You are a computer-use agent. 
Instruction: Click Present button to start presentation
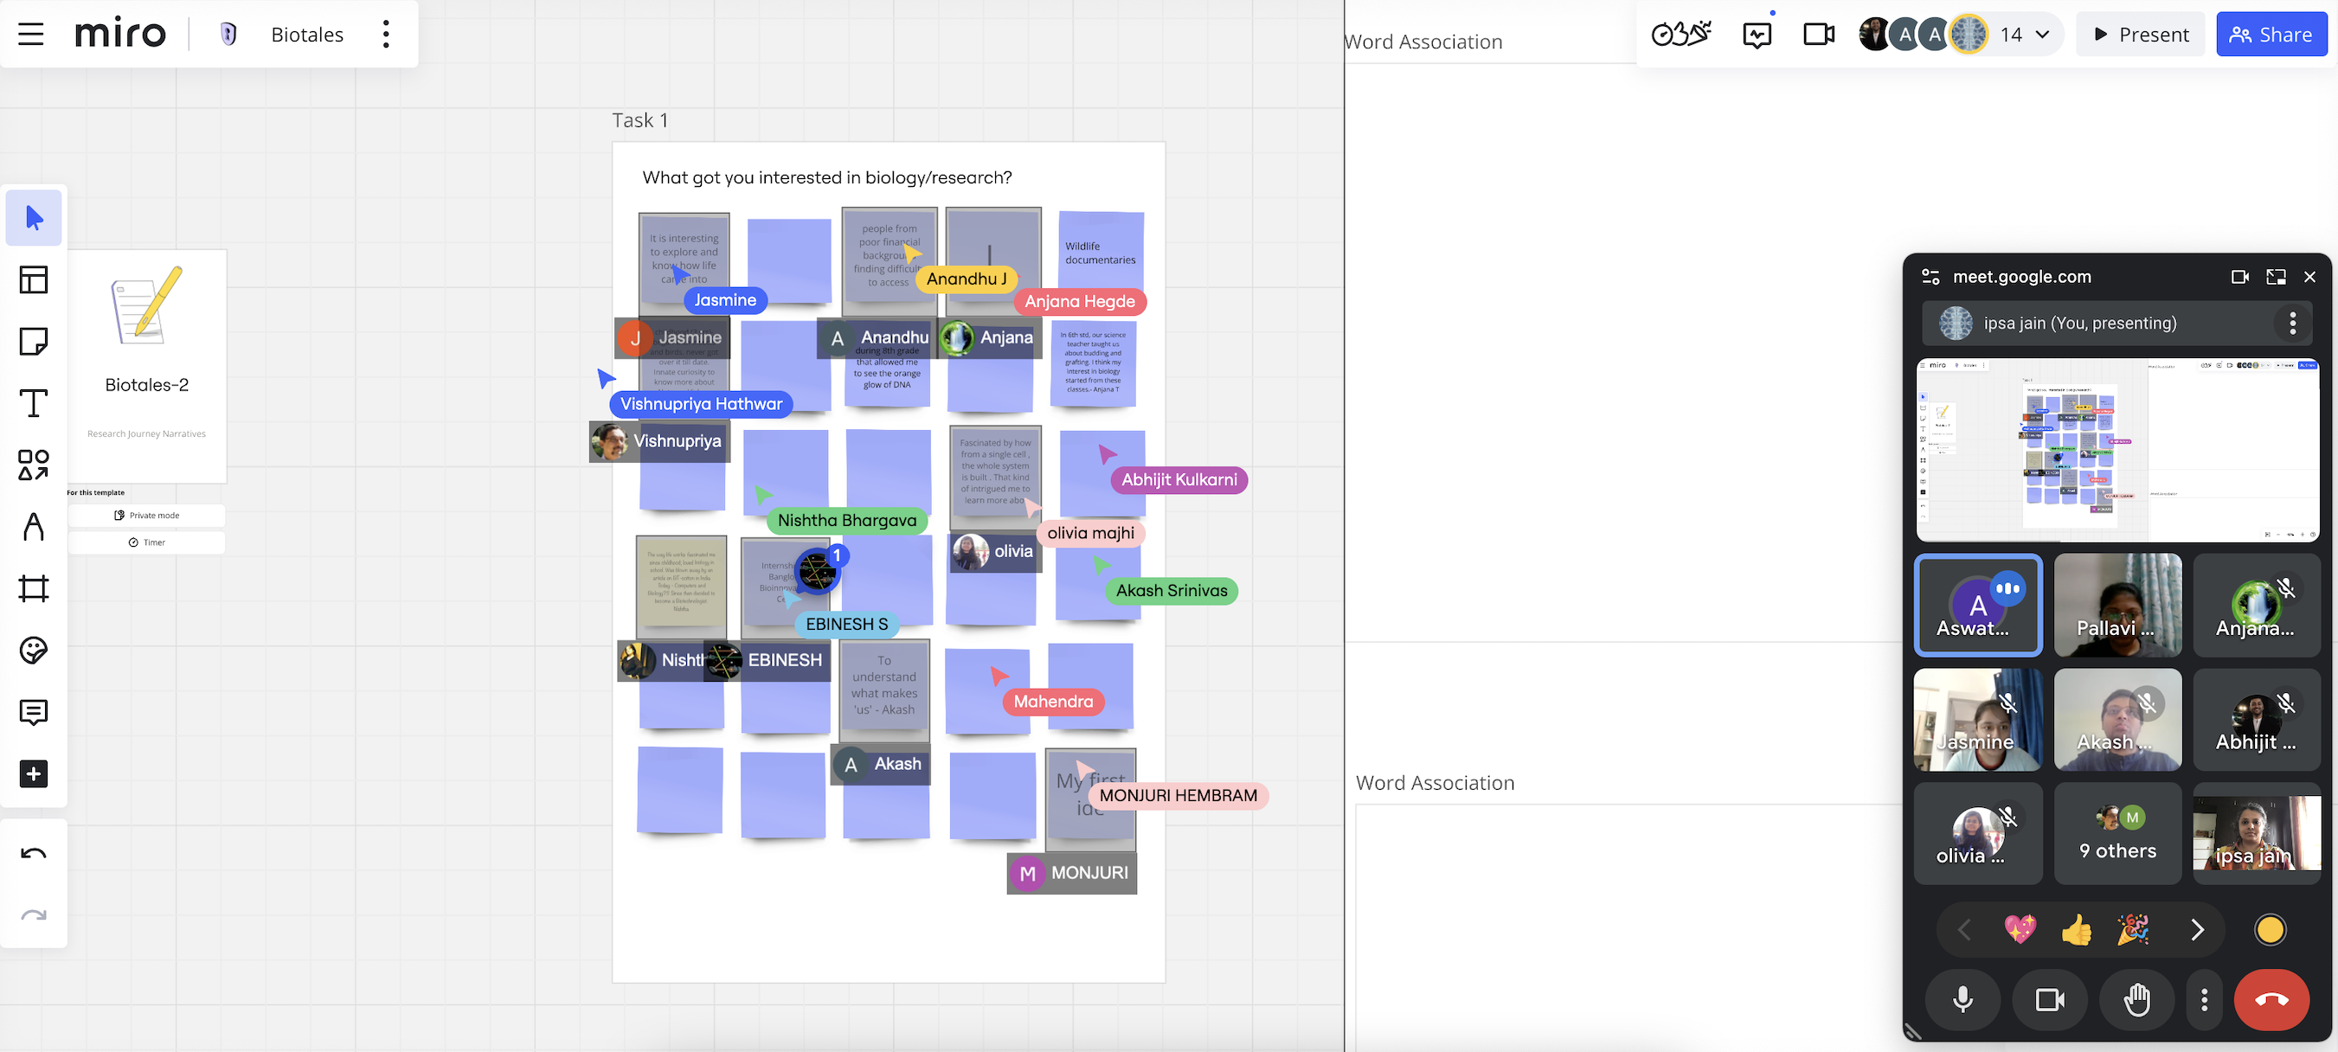2140,33
